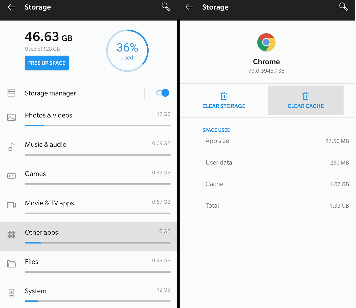Go back from the main Storage page

(x=11, y=7)
